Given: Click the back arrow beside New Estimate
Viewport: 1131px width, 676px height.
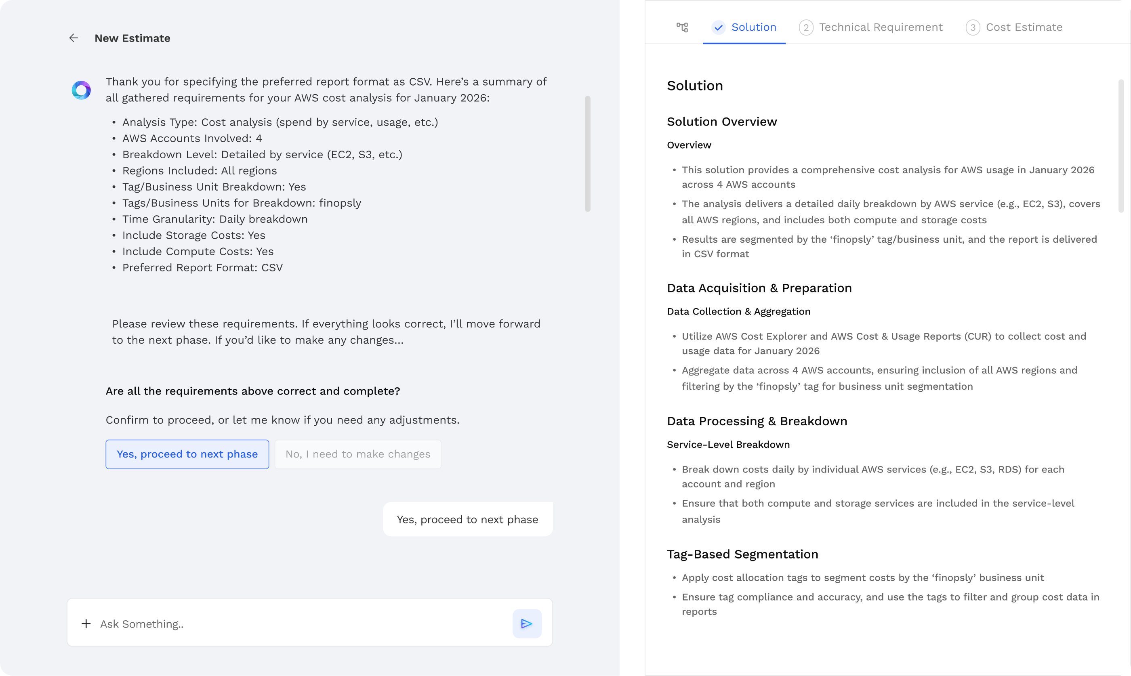Looking at the screenshot, I should click(74, 38).
